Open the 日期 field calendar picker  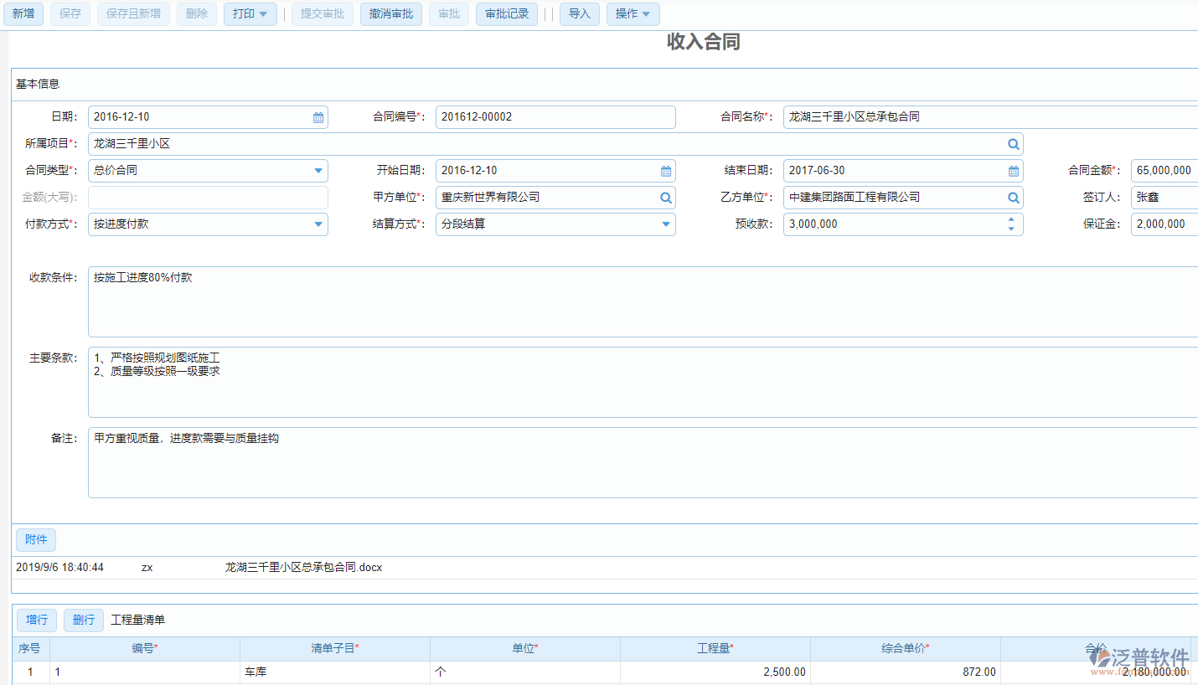click(318, 116)
